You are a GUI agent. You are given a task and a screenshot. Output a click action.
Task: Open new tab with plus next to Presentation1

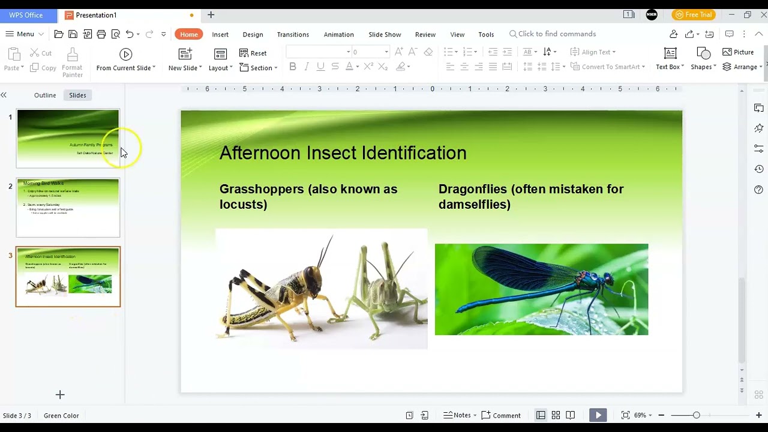(x=211, y=15)
